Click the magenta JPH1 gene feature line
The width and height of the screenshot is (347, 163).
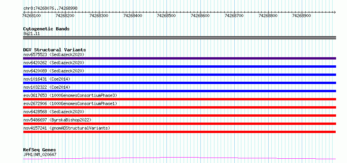tap(179, 158)
